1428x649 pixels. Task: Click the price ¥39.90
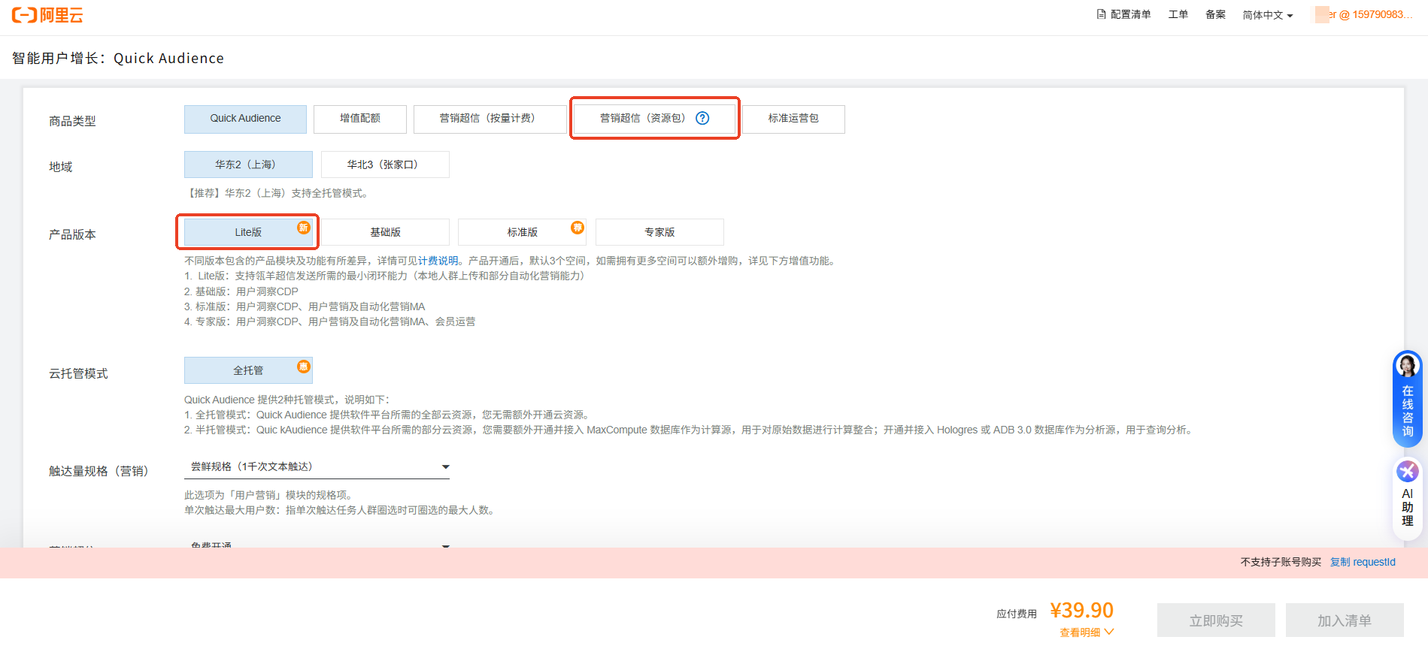tap(1081, 610)
